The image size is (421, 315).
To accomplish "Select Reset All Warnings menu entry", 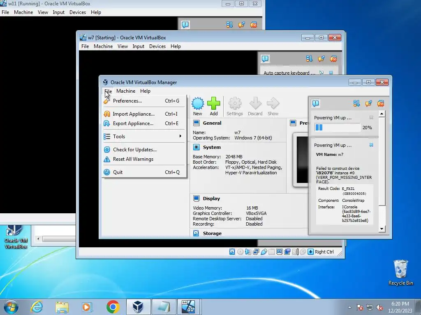I will pos(144,159).
